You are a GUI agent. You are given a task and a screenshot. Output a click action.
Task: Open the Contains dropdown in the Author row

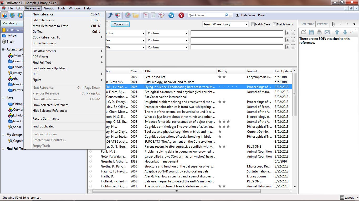[x=167, y=33]
